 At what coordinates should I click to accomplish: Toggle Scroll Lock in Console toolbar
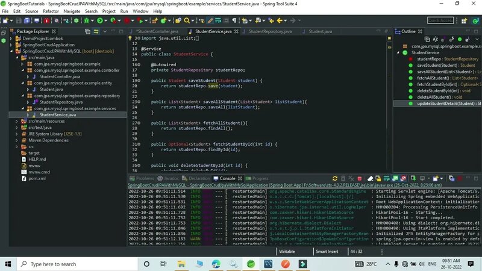pos(378,178)
